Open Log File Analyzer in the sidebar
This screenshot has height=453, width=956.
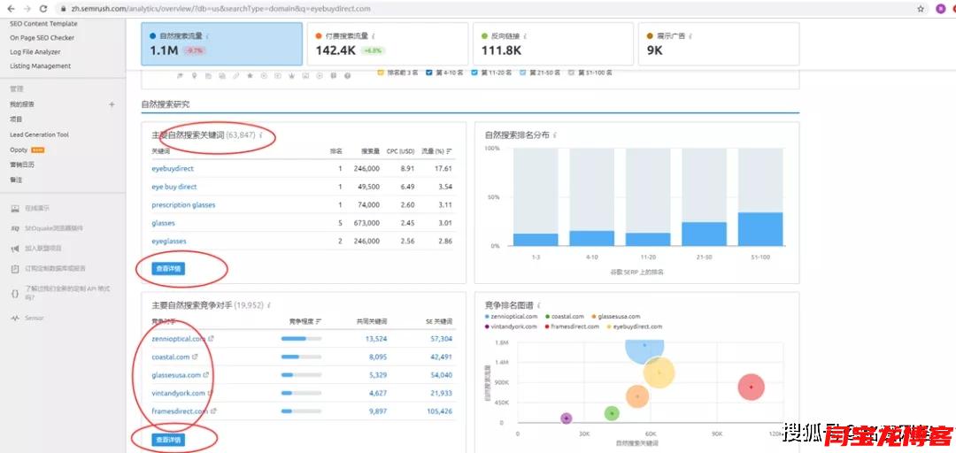pyautogui.click(x=35, y=52)
